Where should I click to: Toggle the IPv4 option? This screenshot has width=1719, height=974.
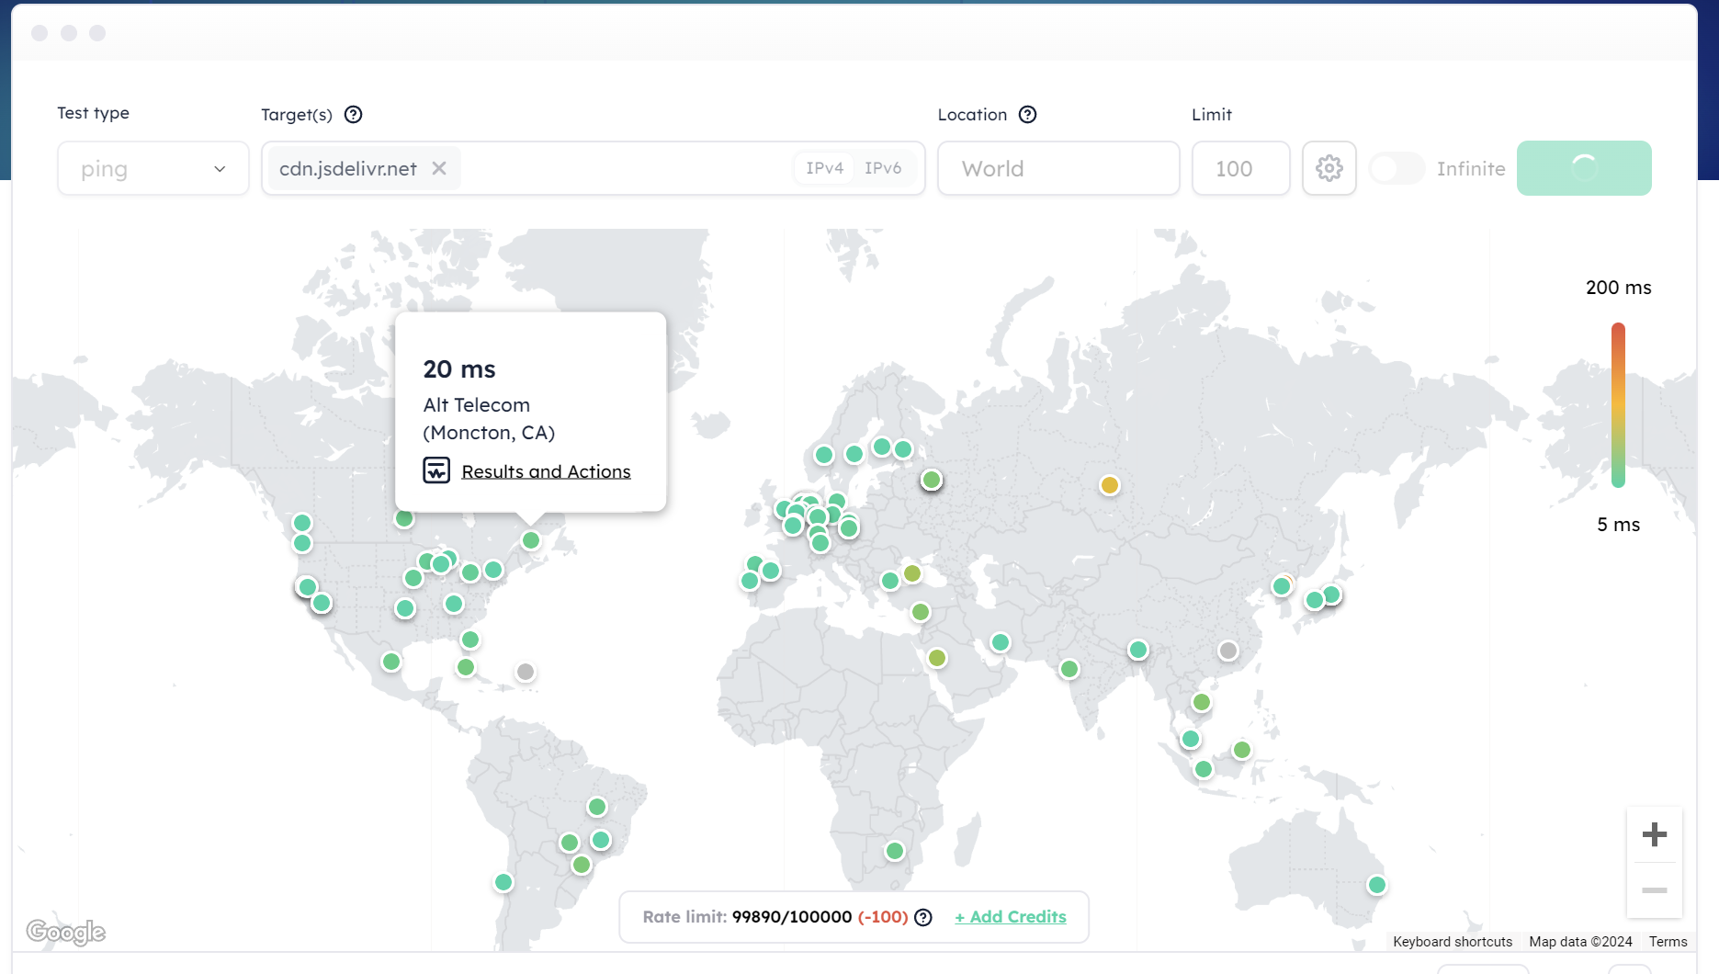pos(824,168)
